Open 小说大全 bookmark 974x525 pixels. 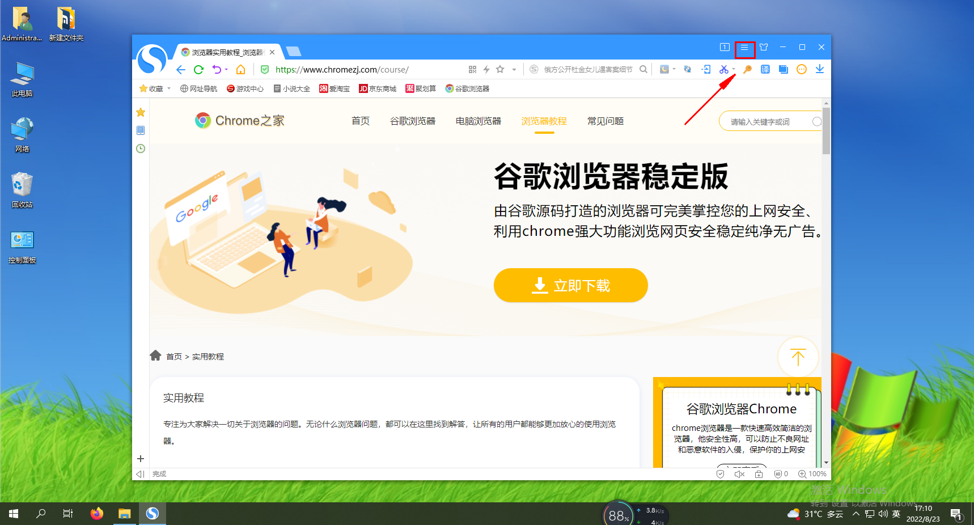pos(291,88)
